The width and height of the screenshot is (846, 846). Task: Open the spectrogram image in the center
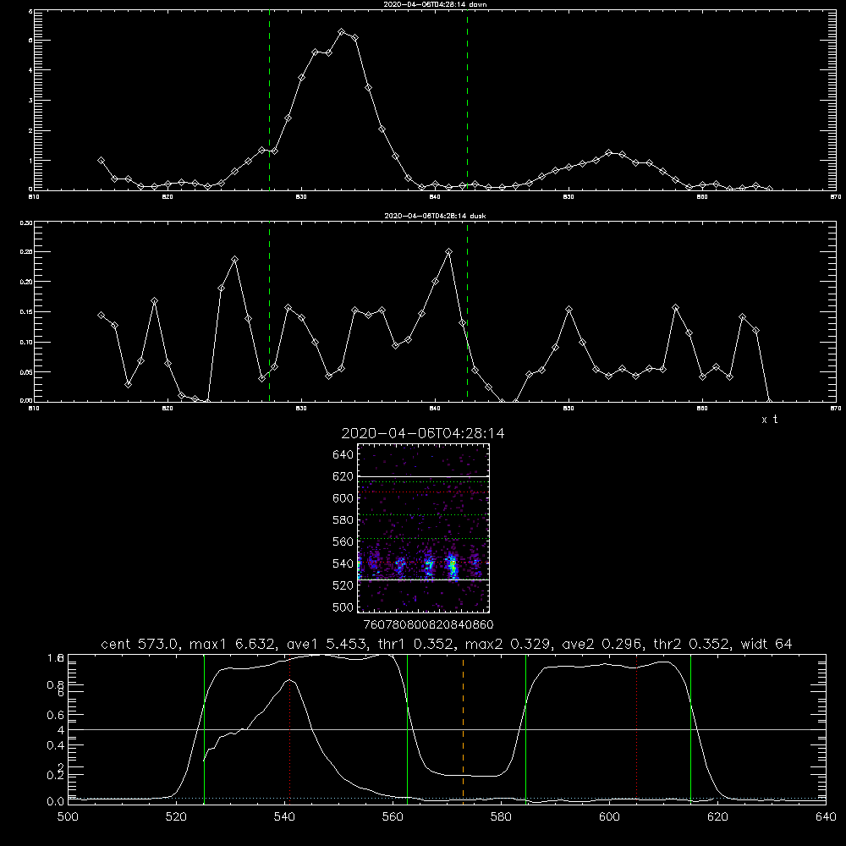423,528
